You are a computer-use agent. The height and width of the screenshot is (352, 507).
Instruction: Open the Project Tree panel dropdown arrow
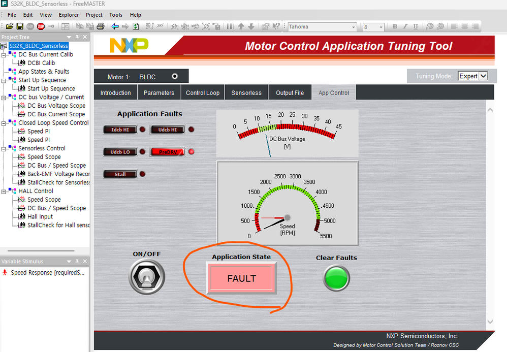(69, 37)
